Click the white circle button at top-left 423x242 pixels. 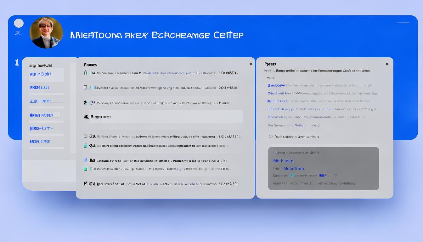[19, 23]
